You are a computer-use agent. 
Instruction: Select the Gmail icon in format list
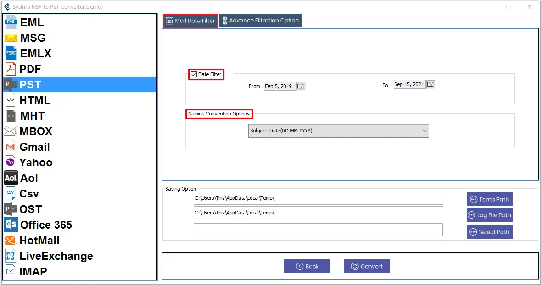[x=11, y=147]
